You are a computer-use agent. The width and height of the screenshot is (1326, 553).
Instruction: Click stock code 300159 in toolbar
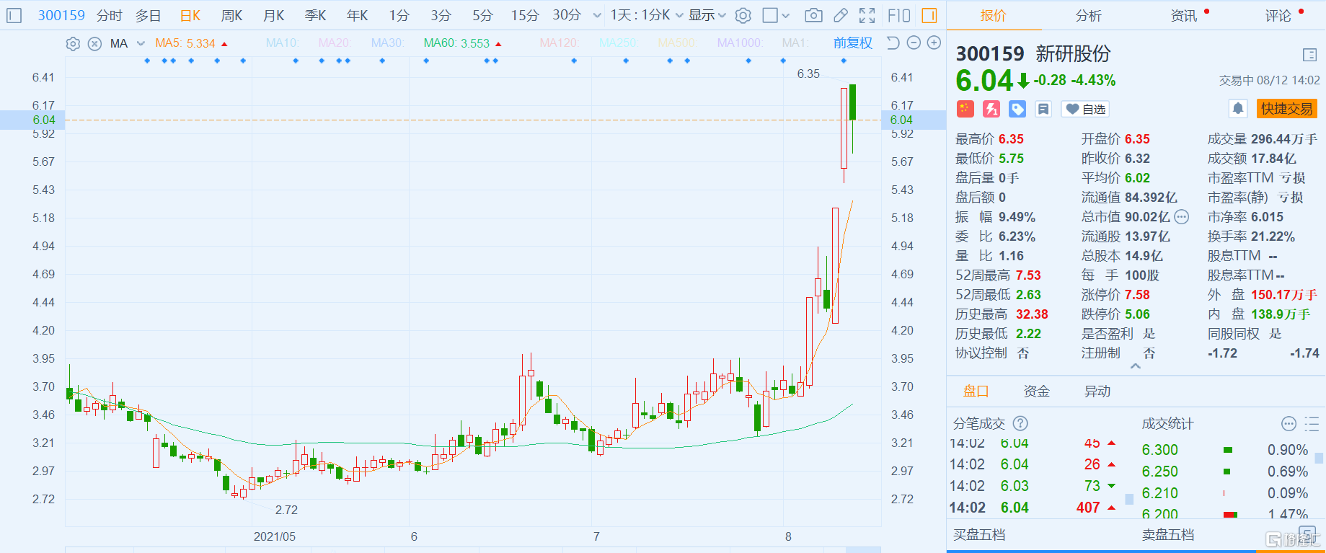61,15
